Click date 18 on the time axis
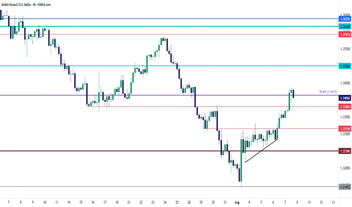 click(x=117, y=202)
